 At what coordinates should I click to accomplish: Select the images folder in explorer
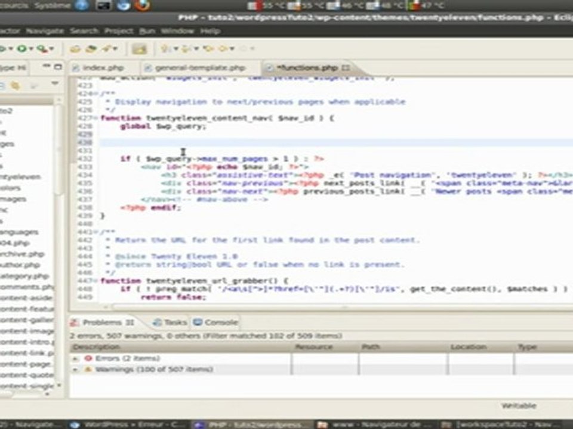pyautogui.click(x=13, y=199)
